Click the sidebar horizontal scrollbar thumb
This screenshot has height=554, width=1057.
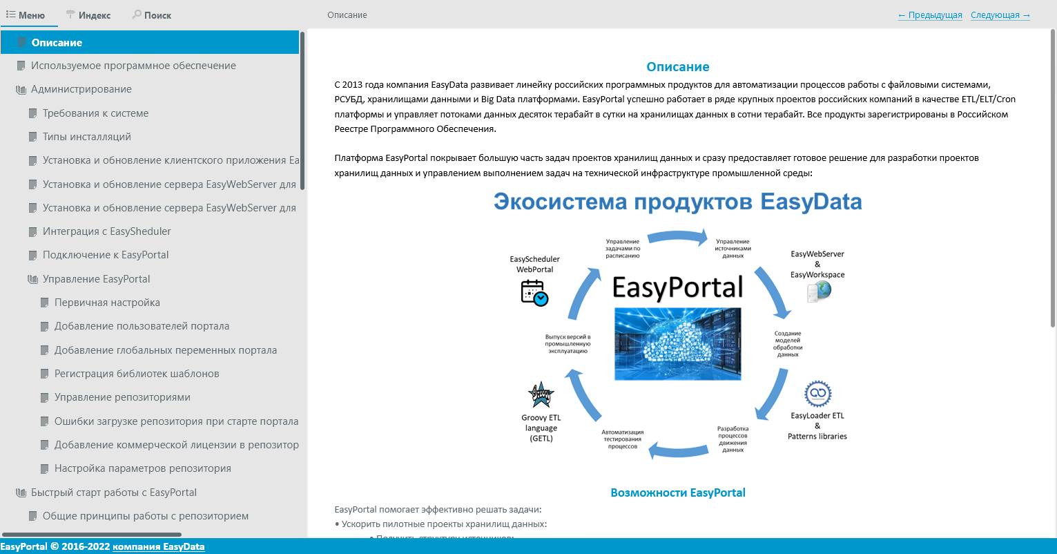[x=92, y=534]
